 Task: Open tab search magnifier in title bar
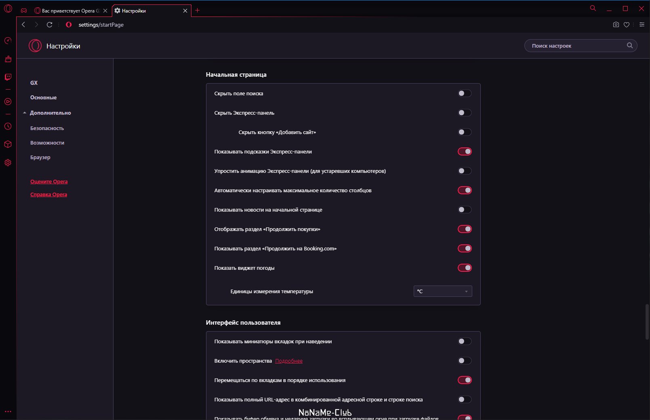(x=593, y=8)
